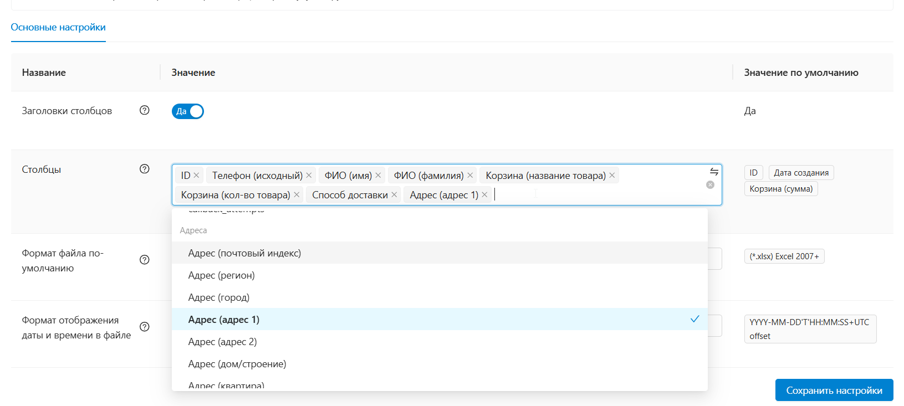Click the default Дата создания tag

click(801, 173)
